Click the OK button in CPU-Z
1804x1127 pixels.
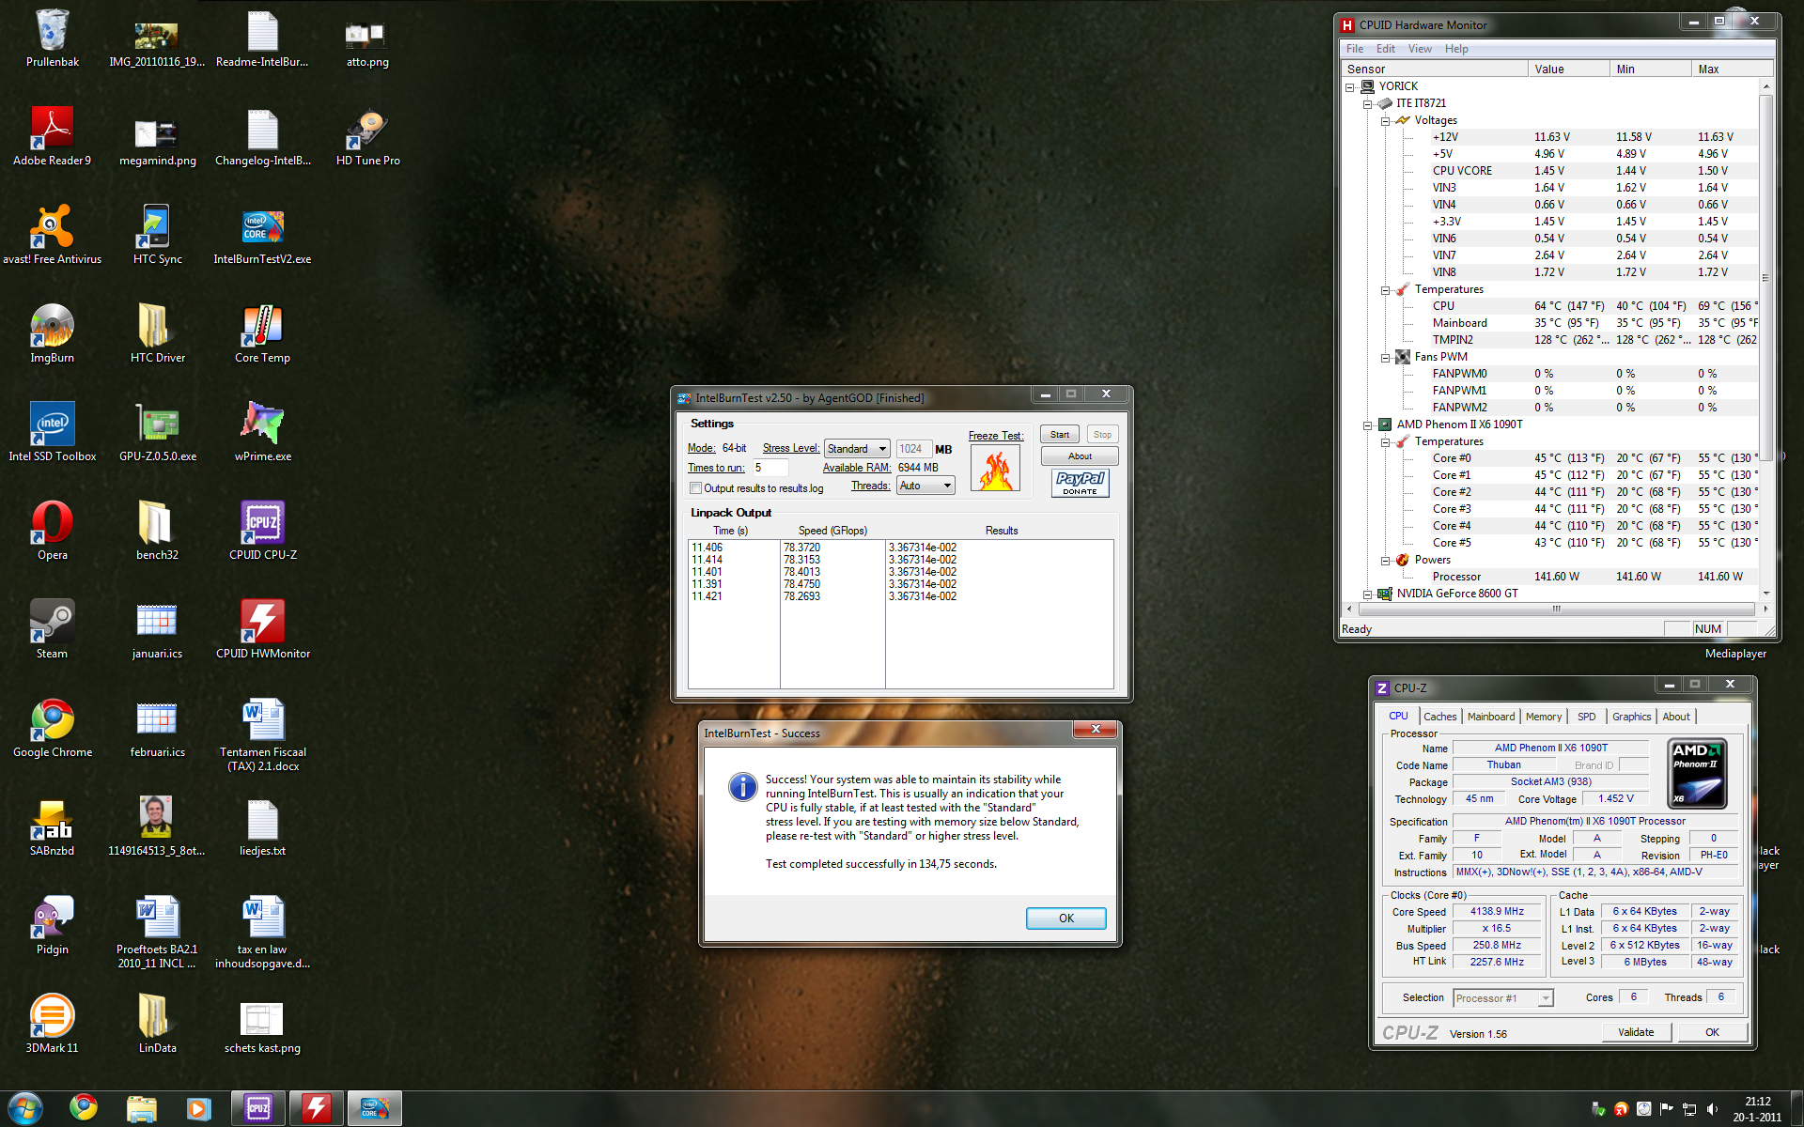1712,1032
